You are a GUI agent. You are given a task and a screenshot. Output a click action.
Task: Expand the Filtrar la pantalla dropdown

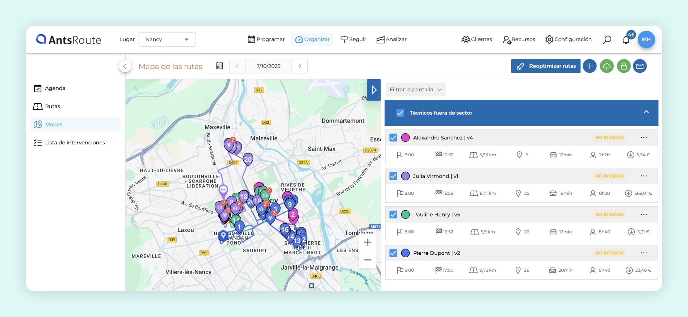click(415, 89)
